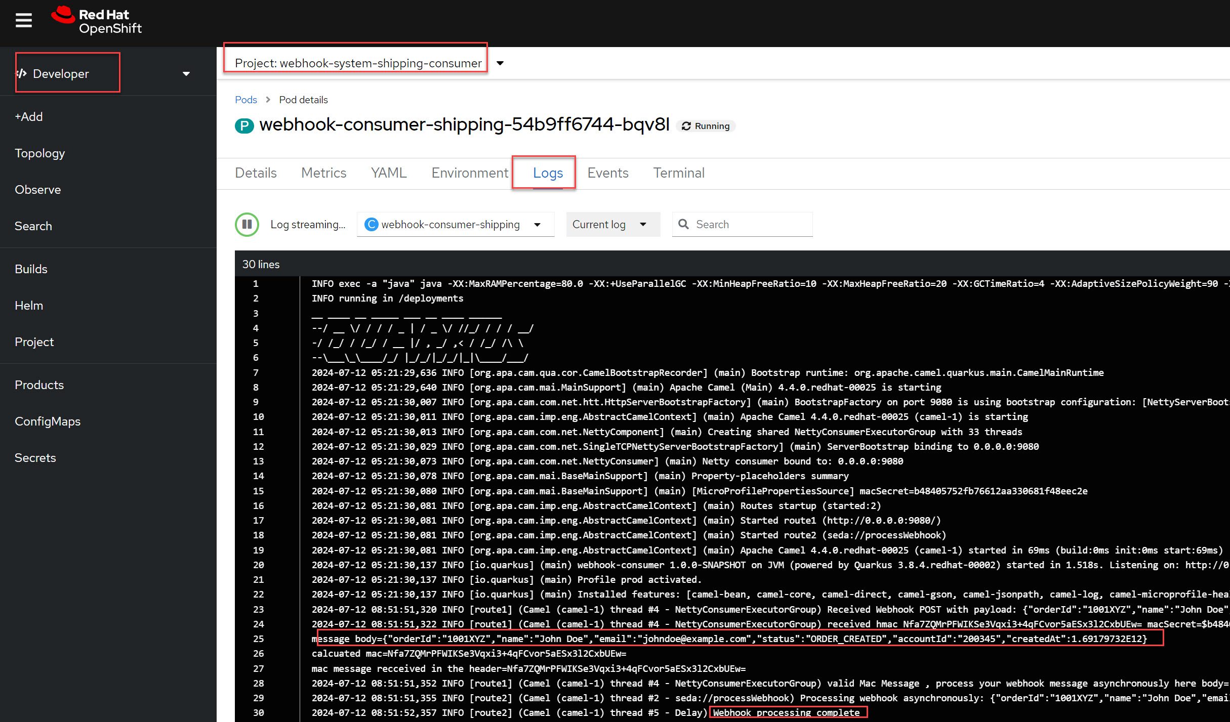
Task: Click the log streaming pause icon
Action: tap(247, 224)
